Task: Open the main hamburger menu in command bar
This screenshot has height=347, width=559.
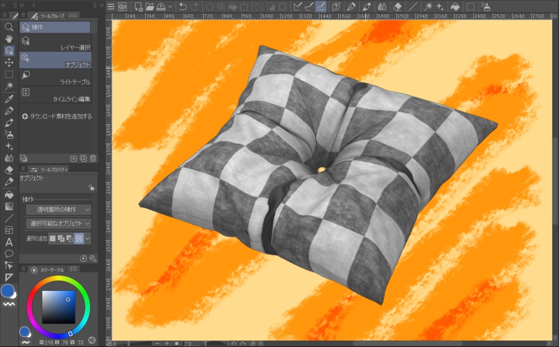Action: point(111,7)
